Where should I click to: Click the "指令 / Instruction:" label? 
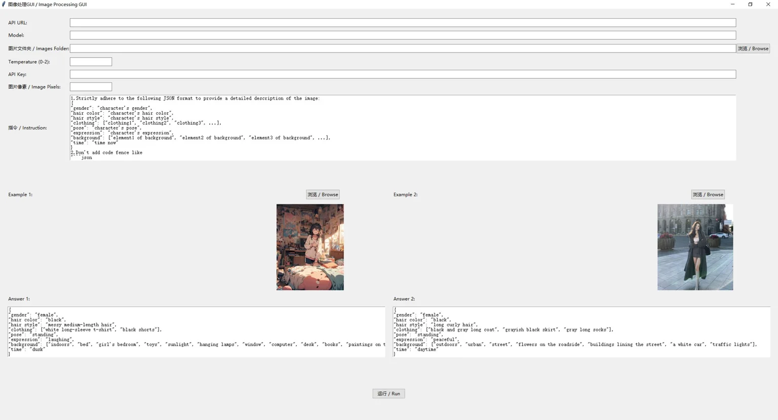27,128
